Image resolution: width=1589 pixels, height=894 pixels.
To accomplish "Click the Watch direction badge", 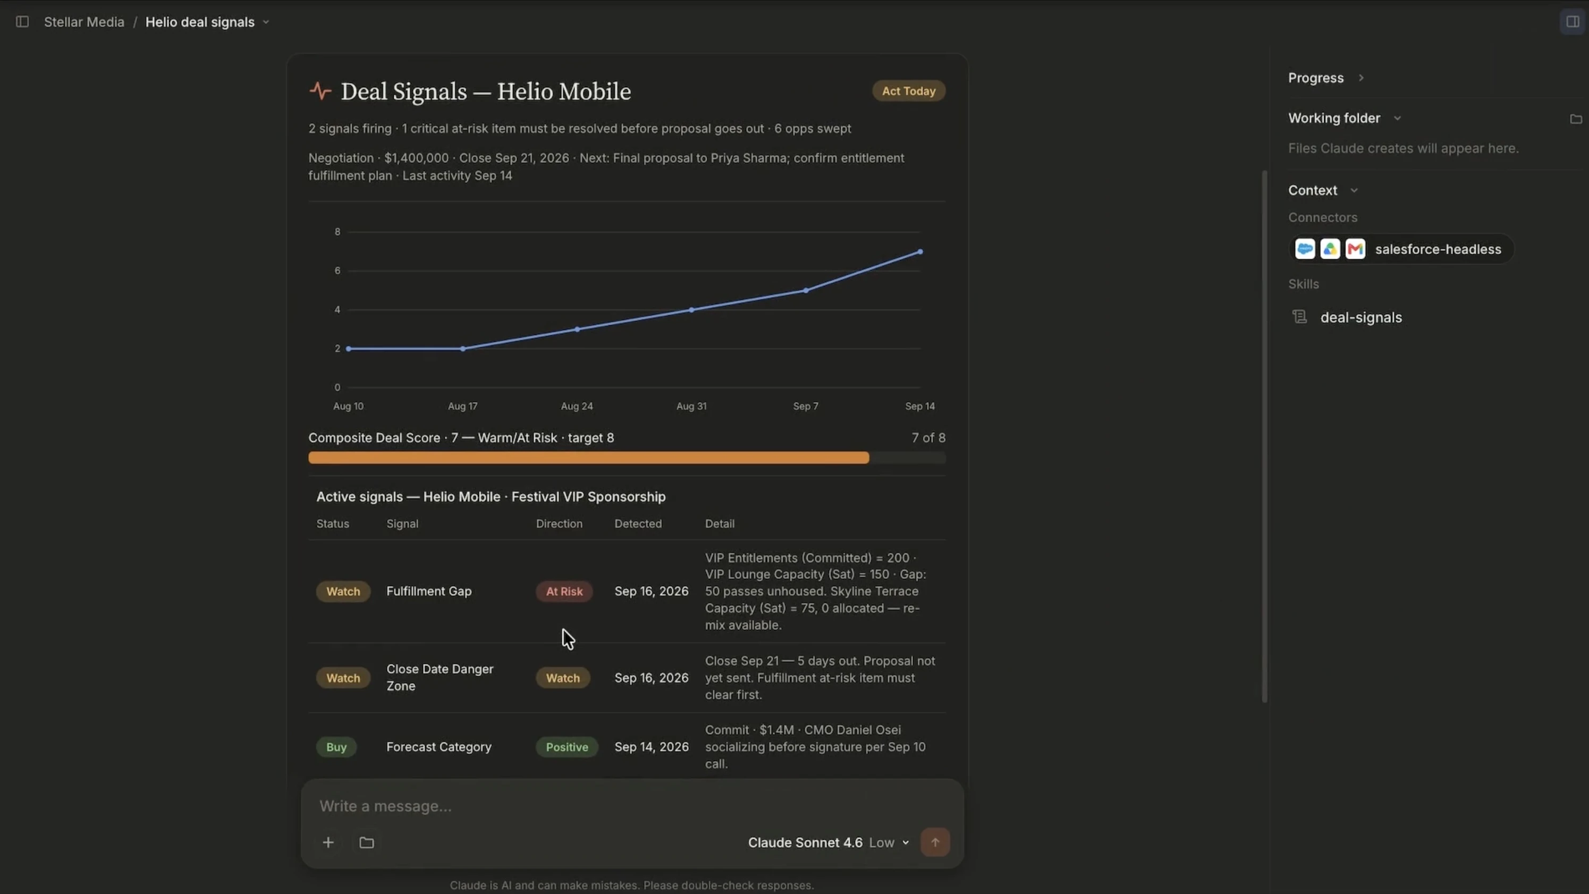I will 563,678.
